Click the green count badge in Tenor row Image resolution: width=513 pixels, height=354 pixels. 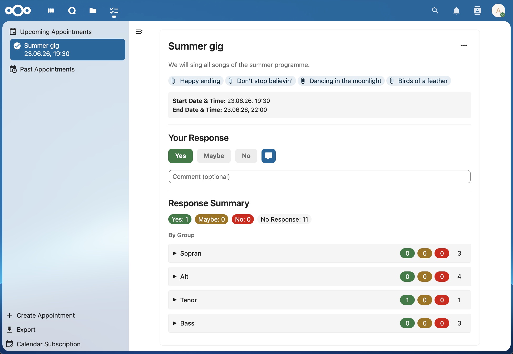(x=407, y=300)
